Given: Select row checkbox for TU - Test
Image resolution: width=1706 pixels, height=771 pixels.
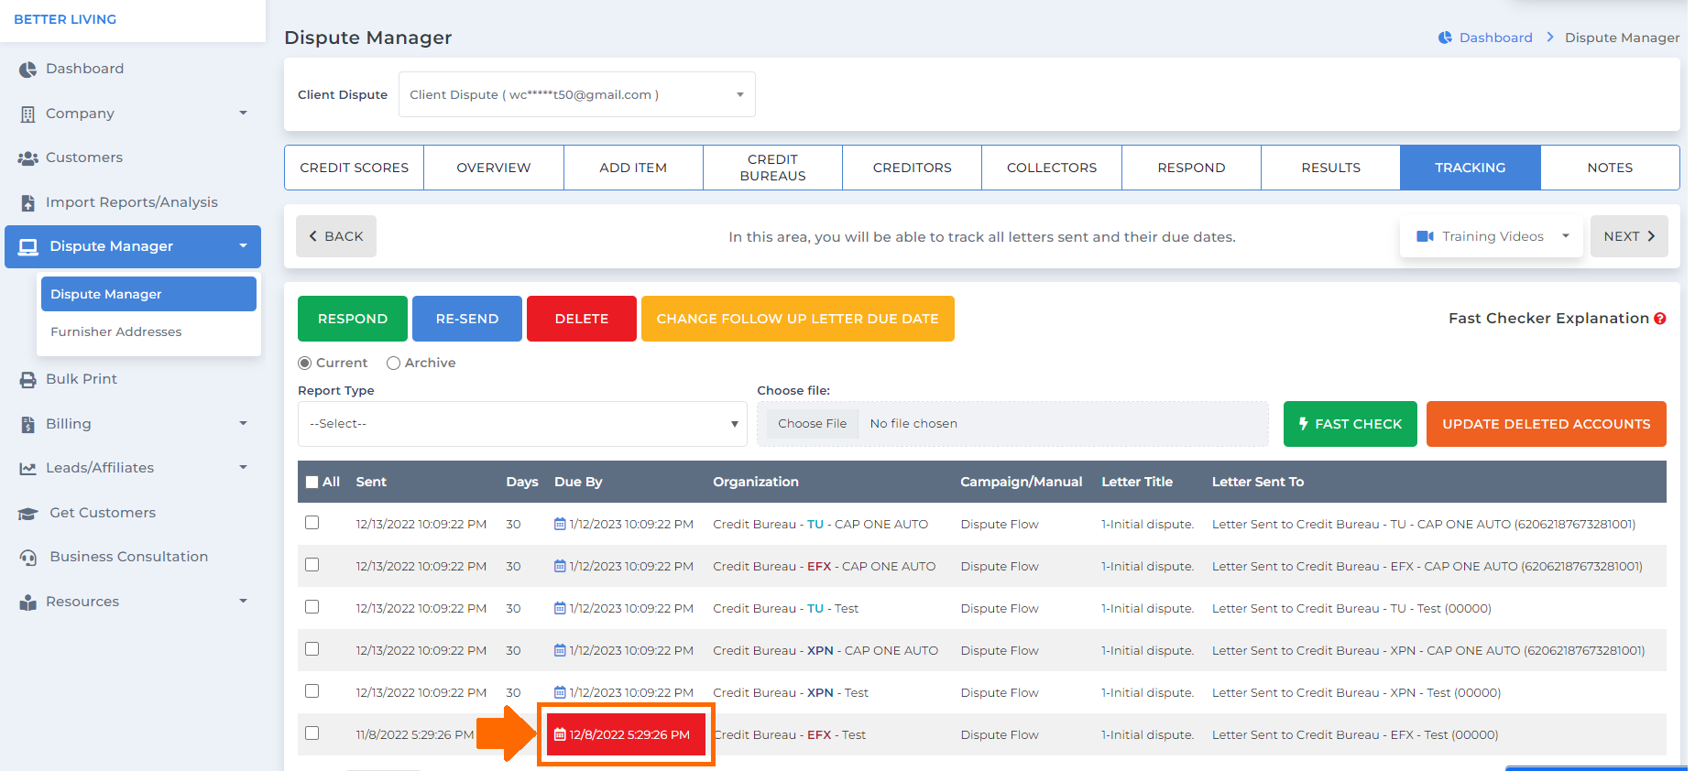Looking at the screenshot, I should coord(312,607).
